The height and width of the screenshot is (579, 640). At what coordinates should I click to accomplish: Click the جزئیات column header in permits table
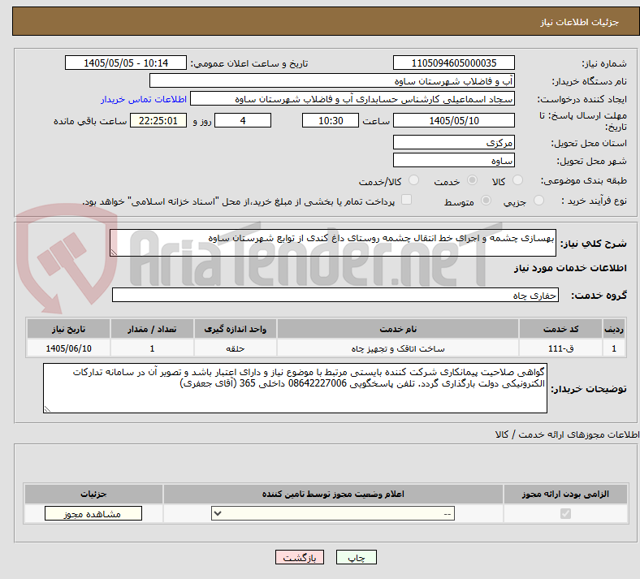point(93,494)
